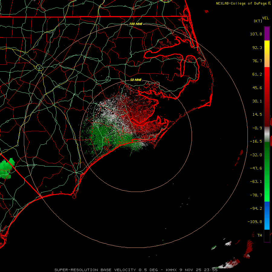Click the 100 NMI range ring label
Image resolution: width=272 pixels, height=272 pixels.
[x=136, y=24]
